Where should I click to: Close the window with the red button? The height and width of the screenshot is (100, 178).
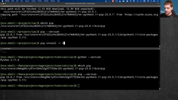click(1, 4)
